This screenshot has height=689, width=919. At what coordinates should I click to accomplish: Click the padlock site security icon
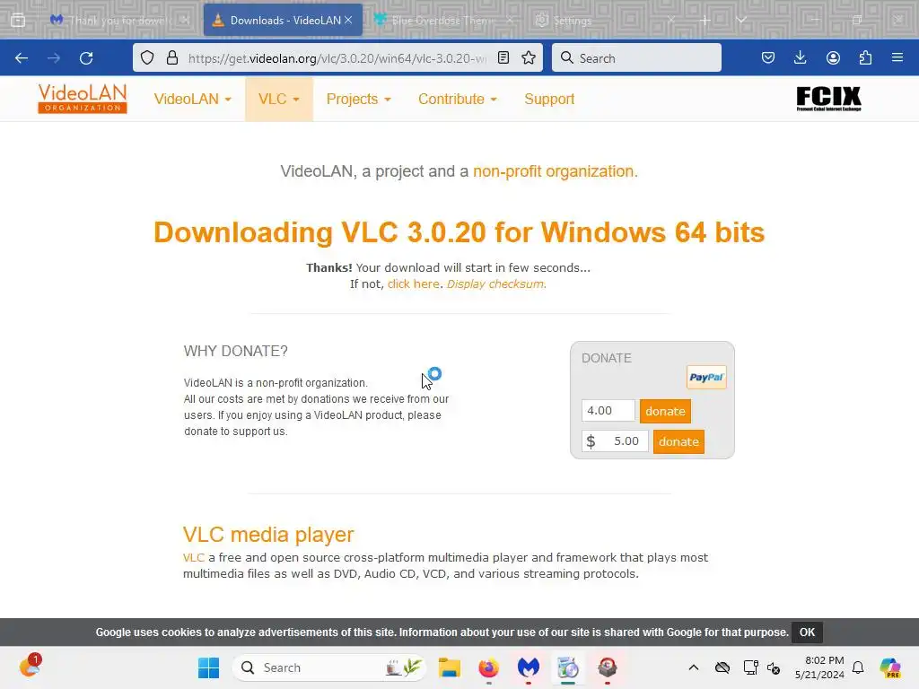172,57
